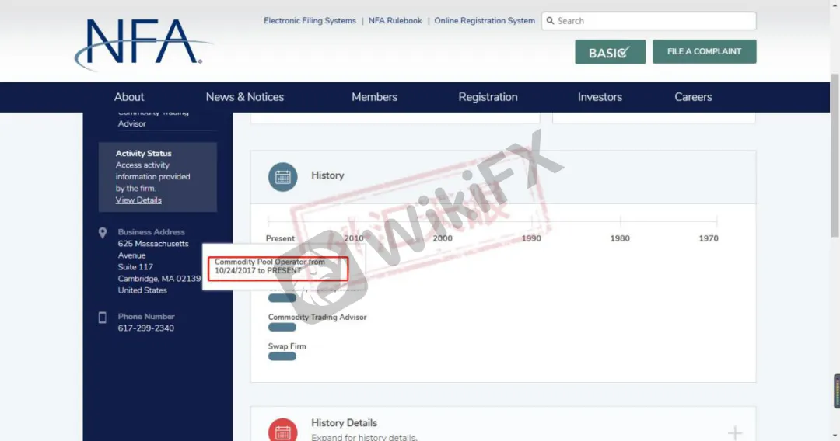Click the Commodity Pool Operator timeline bar
Screen dimensions: 840x441
(x=282, y=298)
